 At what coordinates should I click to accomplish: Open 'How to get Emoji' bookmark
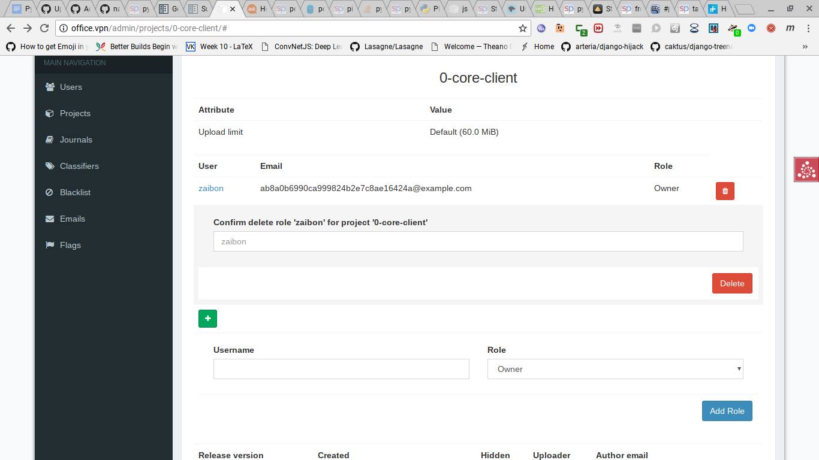(47, 46)
